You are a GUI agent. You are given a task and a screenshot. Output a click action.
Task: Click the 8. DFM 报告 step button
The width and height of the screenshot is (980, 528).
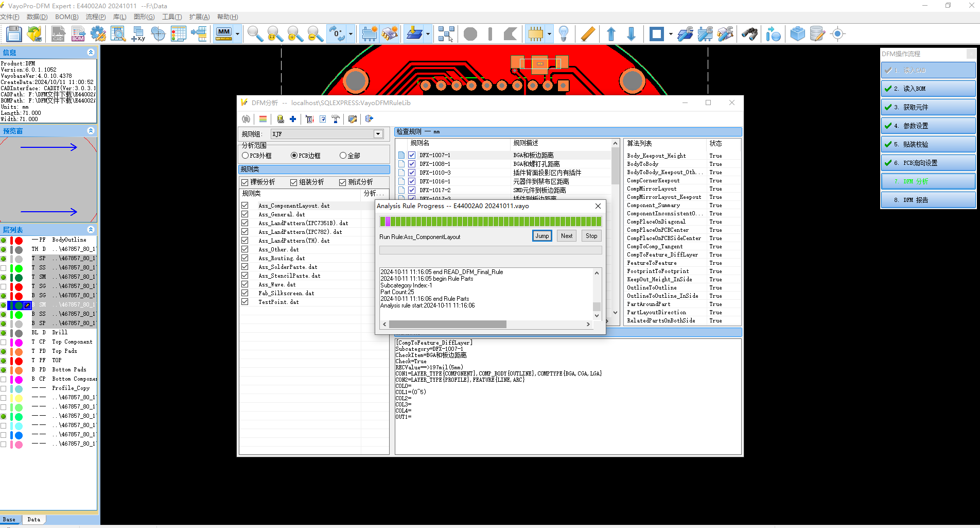tap(928, 200)
